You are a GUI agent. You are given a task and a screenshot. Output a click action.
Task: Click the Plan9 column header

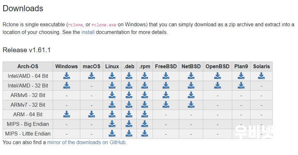(x=241, y=66)
